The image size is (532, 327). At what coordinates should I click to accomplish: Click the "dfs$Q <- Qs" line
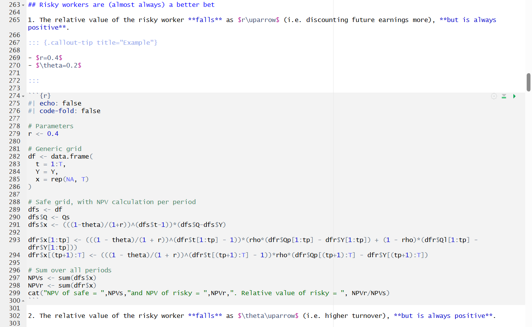click(x=49, y=217)
